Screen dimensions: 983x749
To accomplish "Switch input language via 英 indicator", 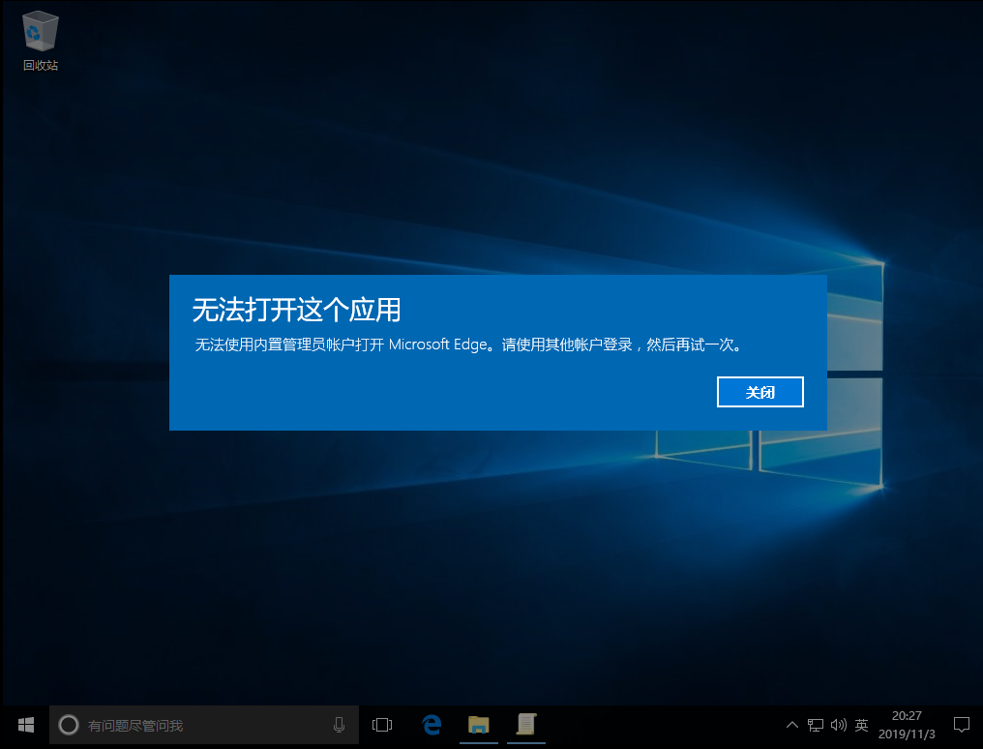I will pyautogui.click(x=861, y=725).
